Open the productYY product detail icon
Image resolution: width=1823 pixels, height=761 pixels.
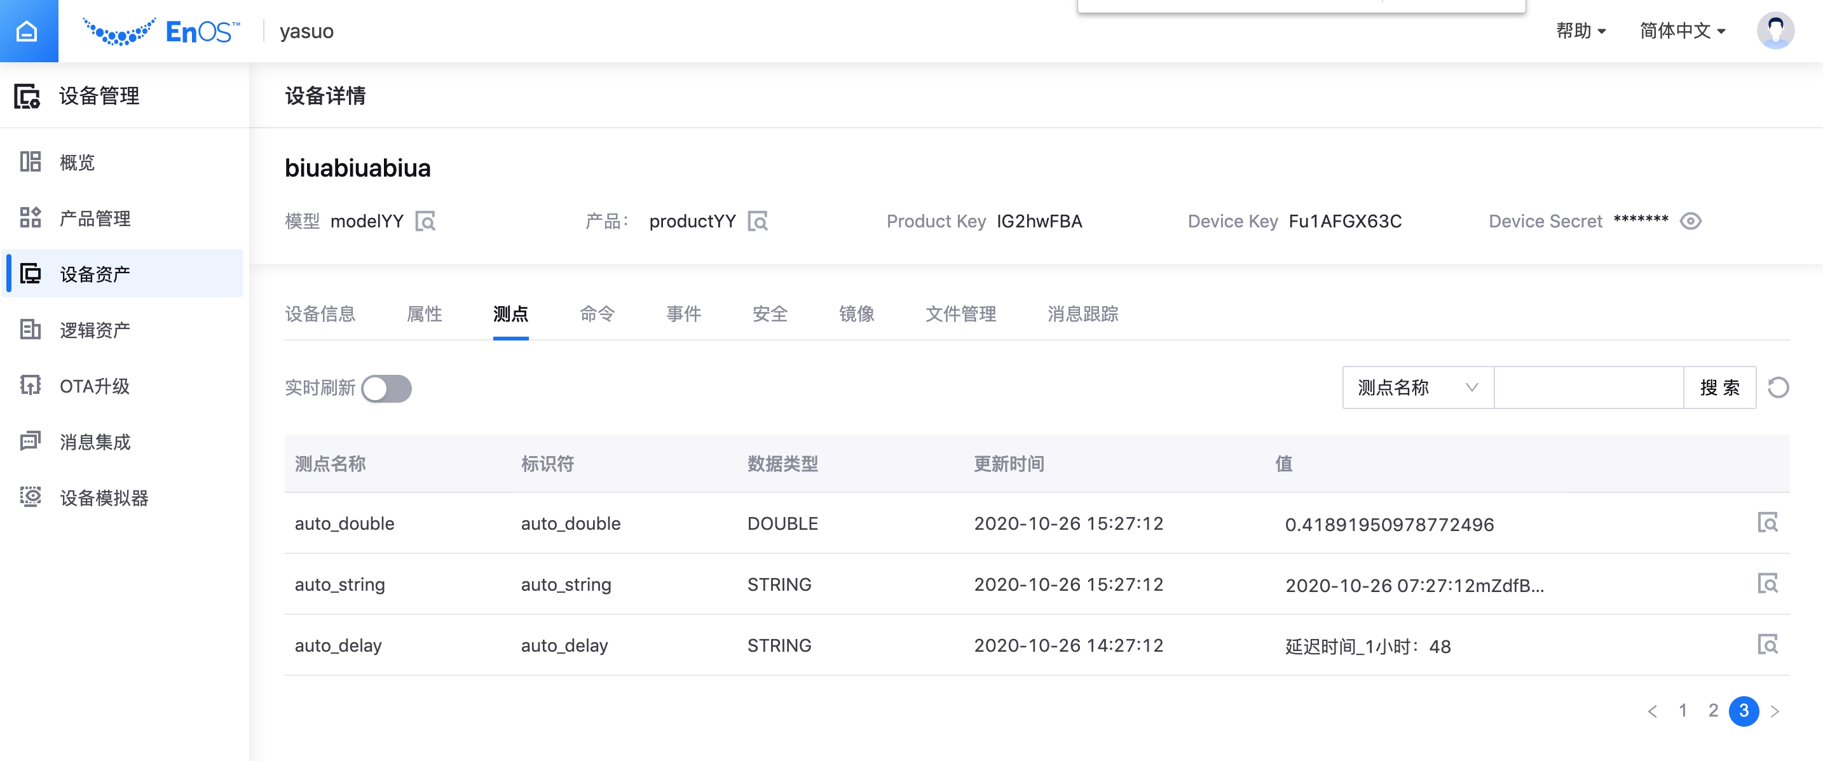[x=758, y=221]
